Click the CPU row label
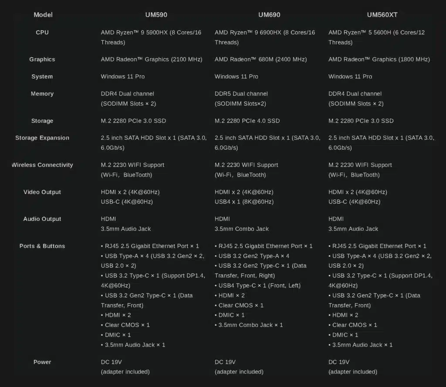This screenshot has width=446, height=387. [42, 32]
